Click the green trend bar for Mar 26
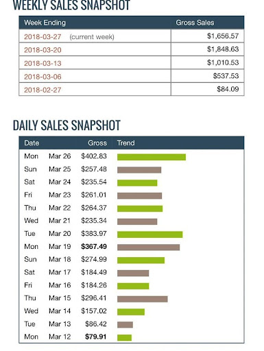Screen dimensions: 264x351 click(x=152, y=157)
